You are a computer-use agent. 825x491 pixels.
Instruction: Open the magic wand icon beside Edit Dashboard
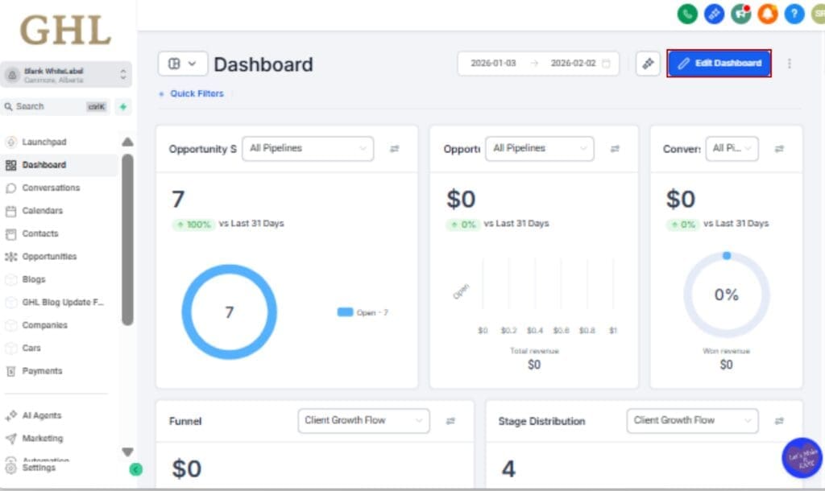coord(649,63)
